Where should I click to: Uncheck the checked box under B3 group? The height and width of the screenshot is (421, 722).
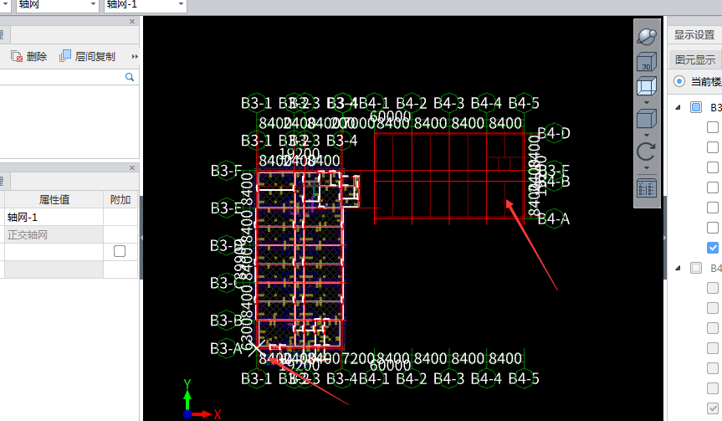713,248
